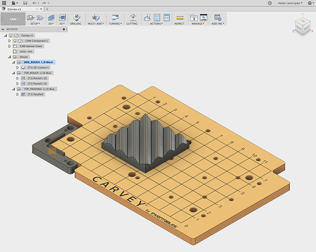The height and width of the screenshot is (252, 316).
Task: Open the TURNING menu label
Action: tap(115, 24)
